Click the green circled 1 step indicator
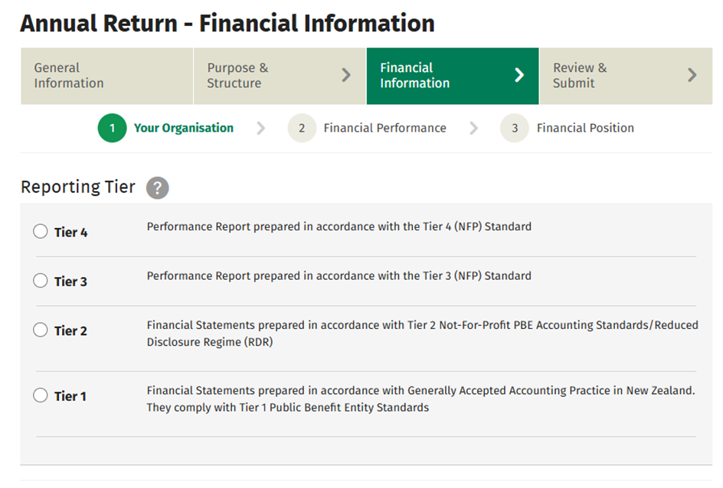The width and height of the screenshot is (723, 488). tap(112, 128)
